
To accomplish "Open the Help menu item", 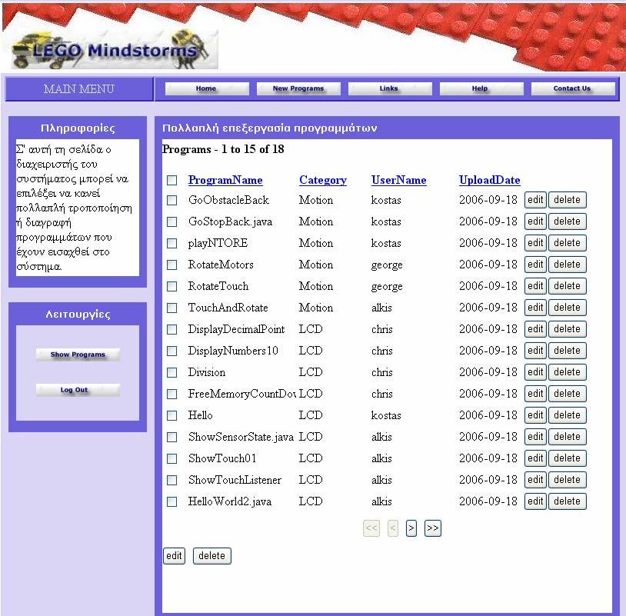I will [481, 88].
